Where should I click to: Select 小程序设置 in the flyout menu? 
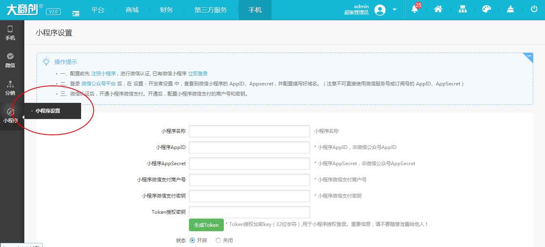click(48, 111)
